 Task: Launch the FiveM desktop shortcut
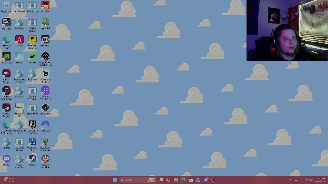tap(19, 41)
